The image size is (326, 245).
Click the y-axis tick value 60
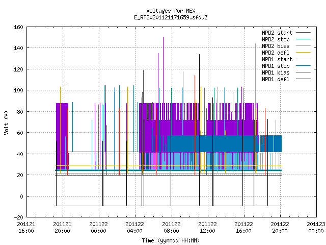pos(20,133)
